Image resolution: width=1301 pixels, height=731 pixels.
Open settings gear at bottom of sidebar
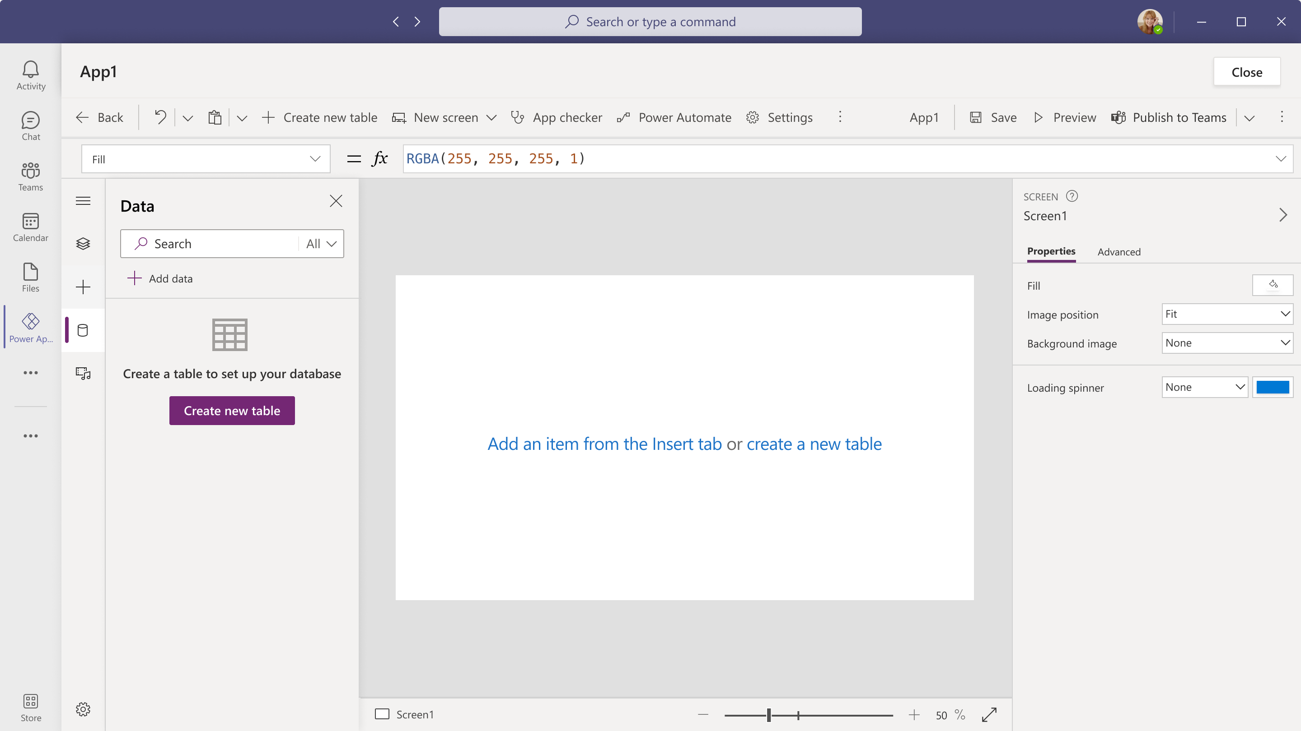coord(83,709)
